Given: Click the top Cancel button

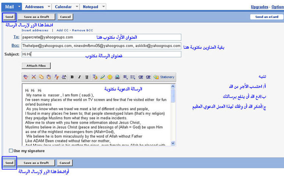Looking at the screenshot, I should tap(66, 17).
